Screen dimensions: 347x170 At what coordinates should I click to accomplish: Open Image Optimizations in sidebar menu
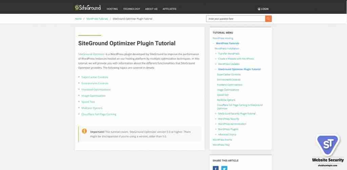pos(228,90)
